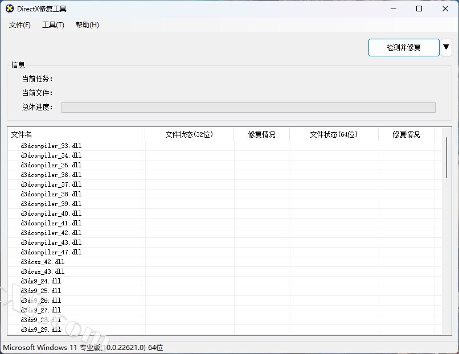
Task: Open the 工具(T) menu
Action: [53, 25]
